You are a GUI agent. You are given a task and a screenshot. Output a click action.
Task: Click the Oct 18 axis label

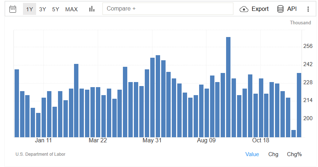point(261,140)
